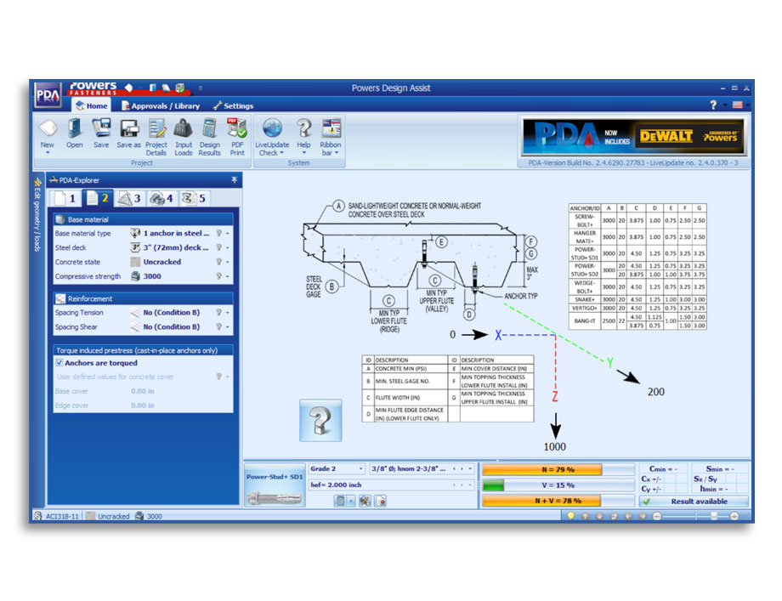Enable the Anchors are torqued checkbox

(x=59, y=363)
